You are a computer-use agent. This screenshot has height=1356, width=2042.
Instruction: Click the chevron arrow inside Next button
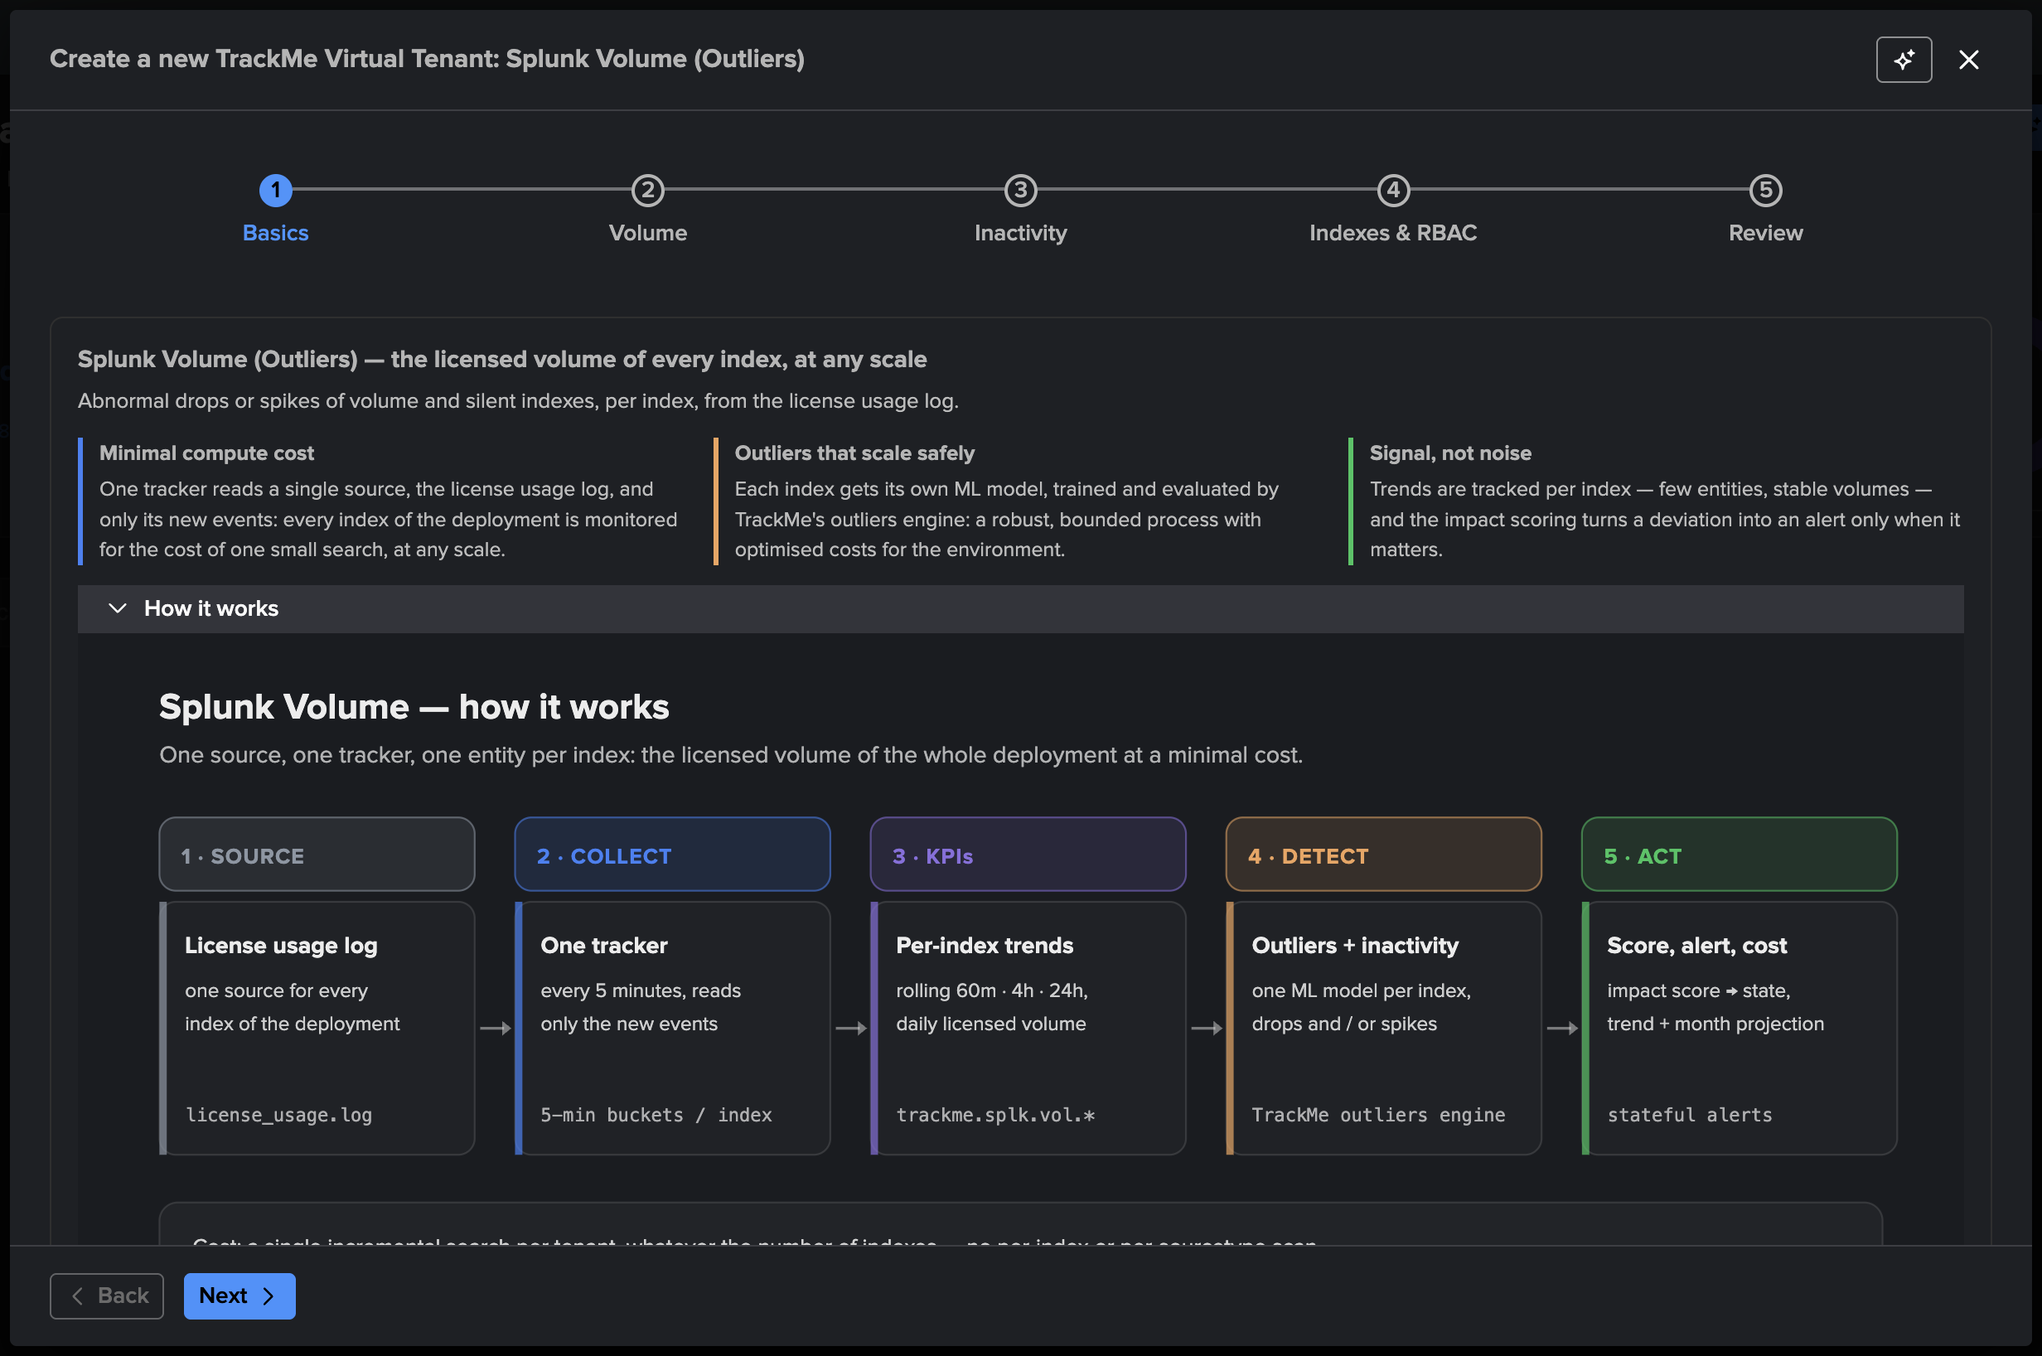pos(268,1295)
